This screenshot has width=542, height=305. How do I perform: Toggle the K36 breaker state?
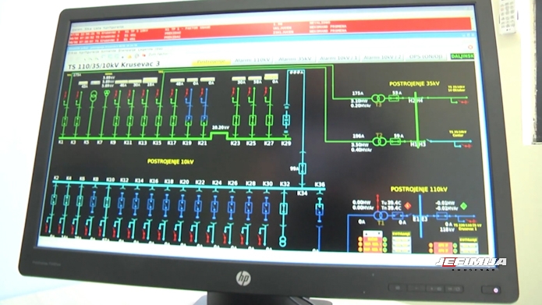click(x=320, y=209)
